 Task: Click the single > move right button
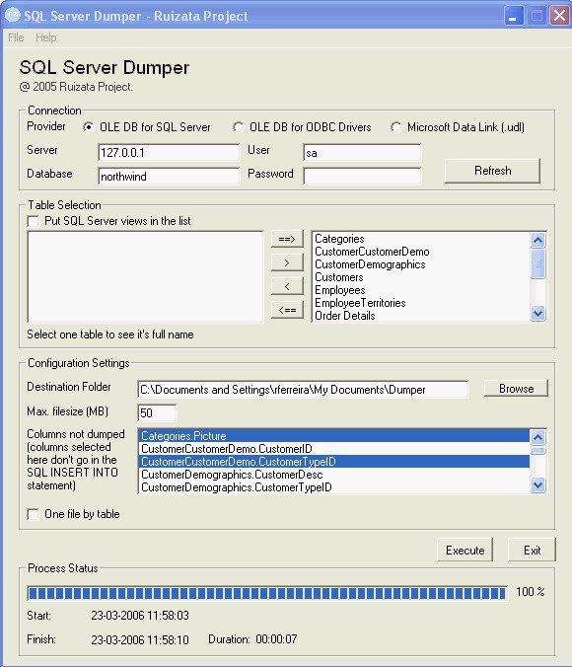287,262
